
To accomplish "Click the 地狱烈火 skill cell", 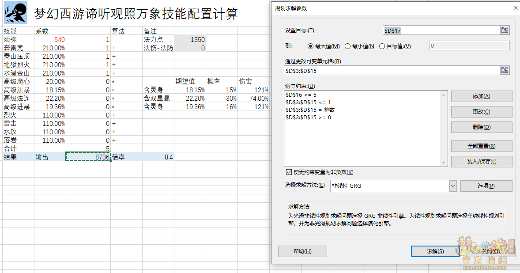I will 18,64.
